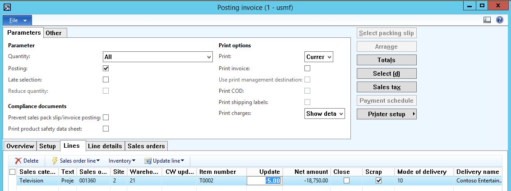The height and width of the screenshot is (191, 511).
Task: Click the Delivery name column header
Action: click(478, 172)
